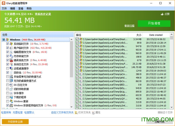The width and height of the screenshot is (175, 126).
Task: Click the 远程桌面缓存 icon
Action: (11, 69)
